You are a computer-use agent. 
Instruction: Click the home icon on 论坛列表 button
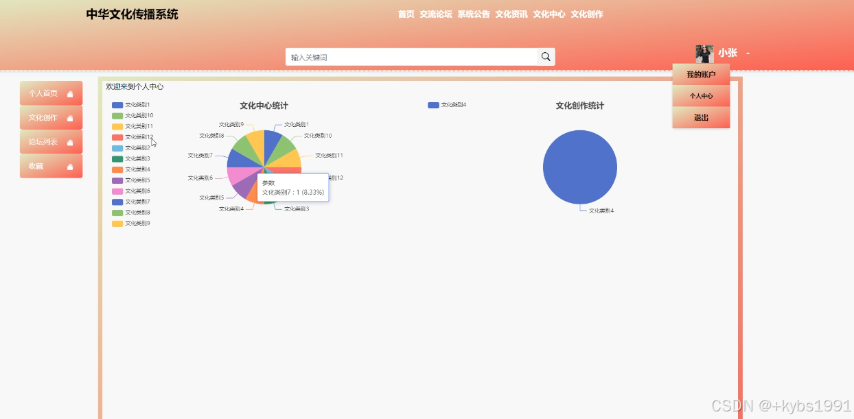tap(70, 141)
